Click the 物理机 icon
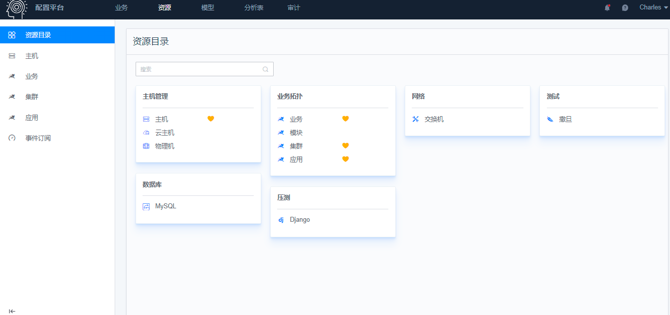This screenshot has width=670, height=315. (x=146, y=146)
